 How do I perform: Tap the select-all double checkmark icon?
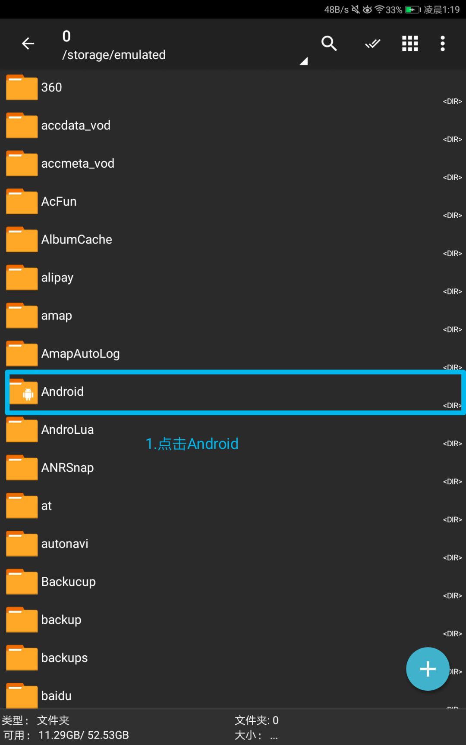point(372,44)
